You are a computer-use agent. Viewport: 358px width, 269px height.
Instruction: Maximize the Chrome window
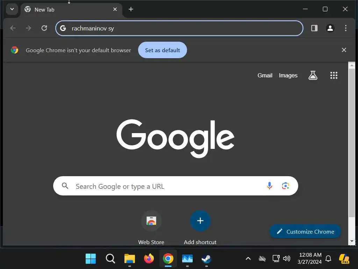pos(325,9)
